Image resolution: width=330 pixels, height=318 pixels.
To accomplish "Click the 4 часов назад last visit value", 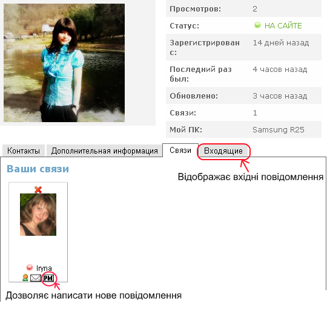I will tap(280, 70).
